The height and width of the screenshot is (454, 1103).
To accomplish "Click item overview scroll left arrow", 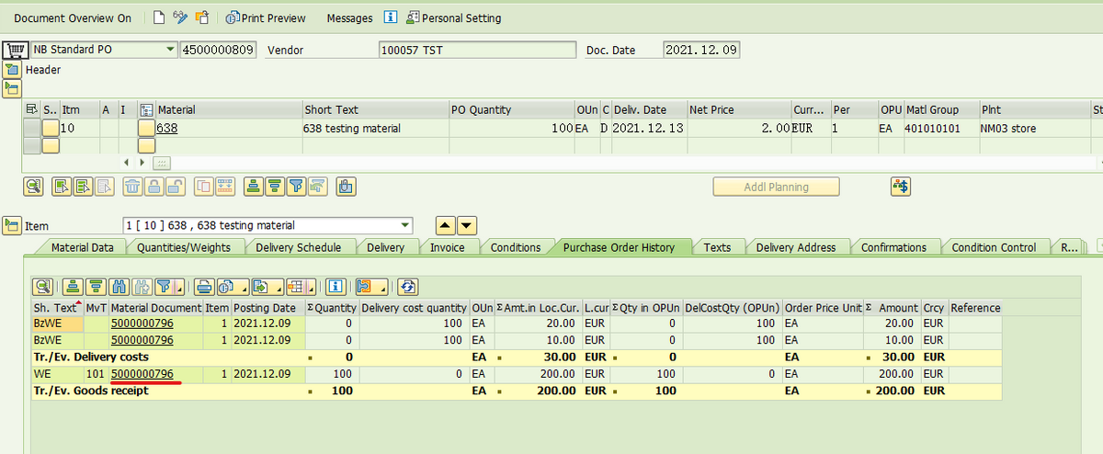I will click(127, 162).
